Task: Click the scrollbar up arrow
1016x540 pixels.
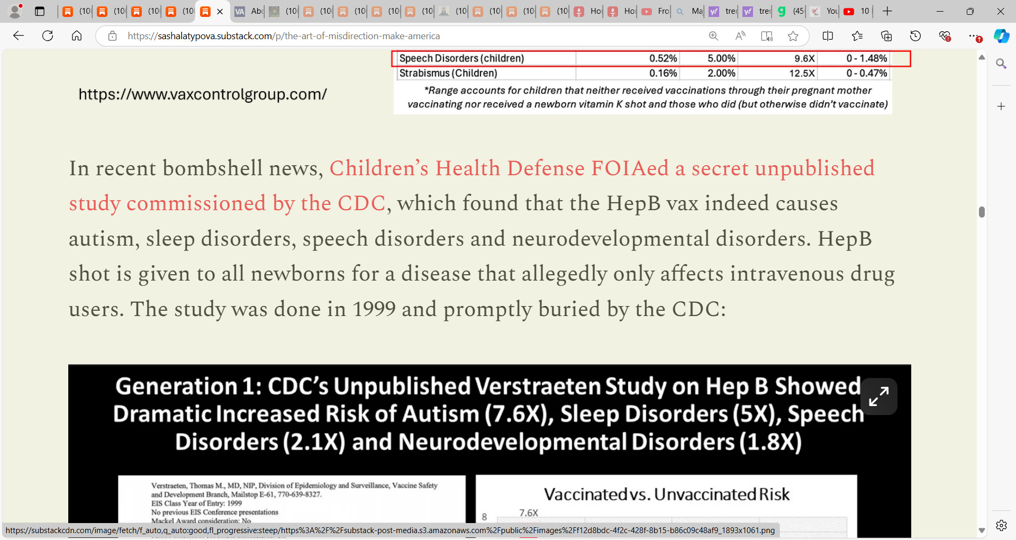Action: pyautogui.click(x=982, y=57)
